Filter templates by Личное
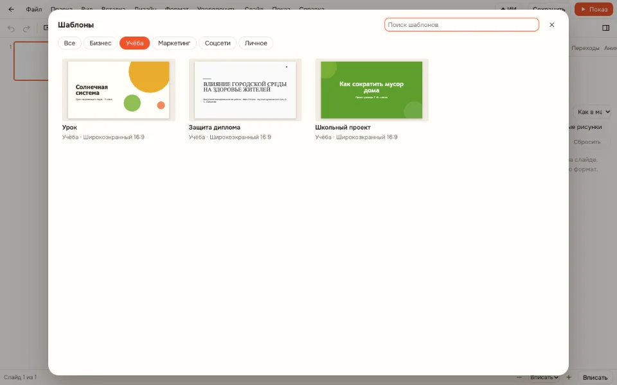The height and width of the screenshot is (385, 617). tap(256, 43)
